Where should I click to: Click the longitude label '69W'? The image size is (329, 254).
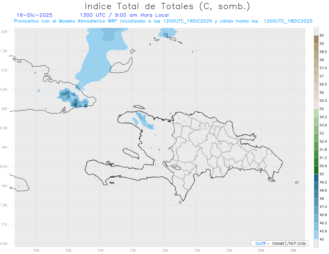pos(261,250)
